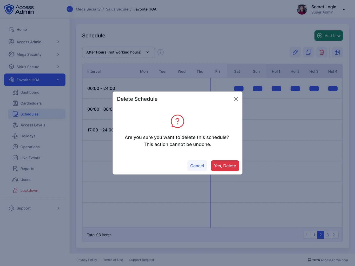Viewport: 355px width, 266px height.
Task: Open Reports in sidebar
Action: click(37, 169)
